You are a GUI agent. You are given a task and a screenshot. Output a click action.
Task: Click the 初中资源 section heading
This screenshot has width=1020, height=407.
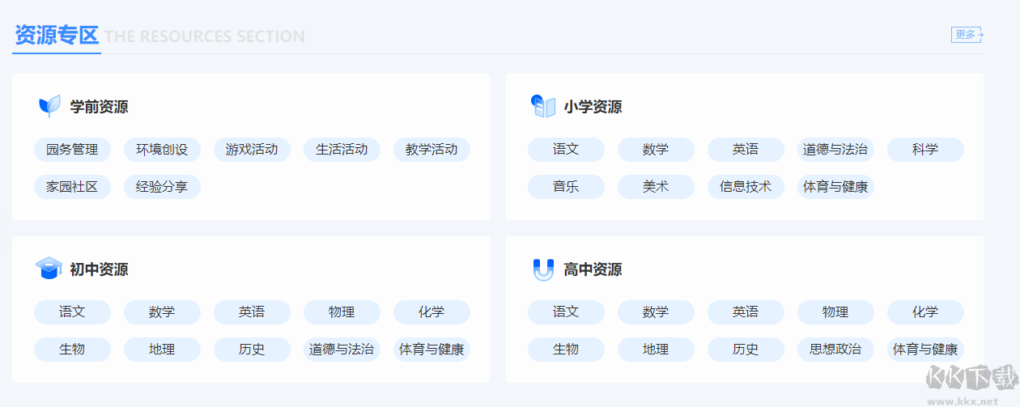tap(99, 269)
